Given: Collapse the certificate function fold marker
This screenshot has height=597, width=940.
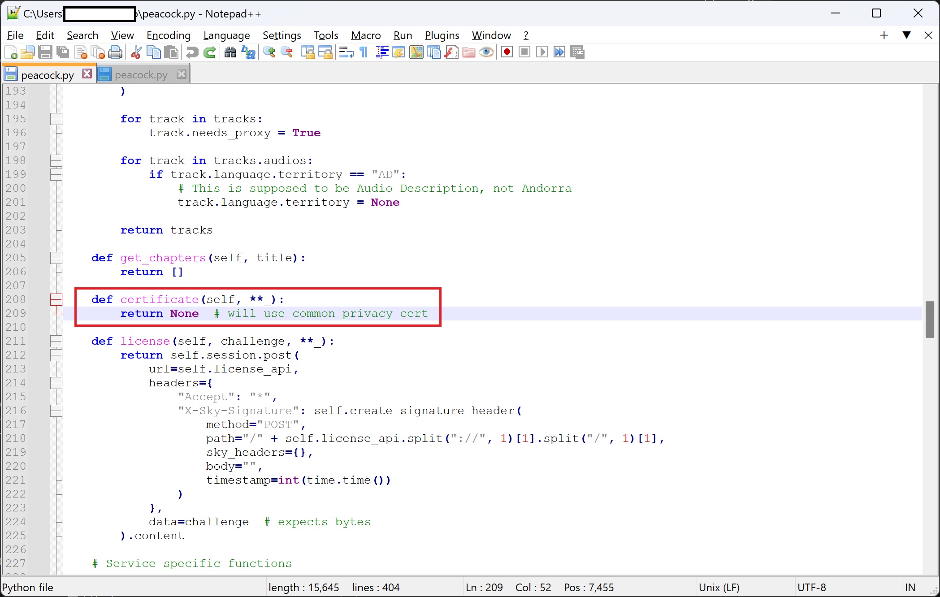Looking at the screenshot, I should [56, 299].
